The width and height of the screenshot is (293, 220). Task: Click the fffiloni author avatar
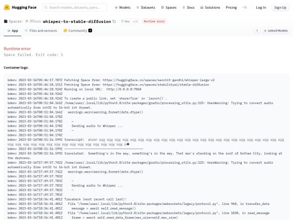[x=27, y=22]
